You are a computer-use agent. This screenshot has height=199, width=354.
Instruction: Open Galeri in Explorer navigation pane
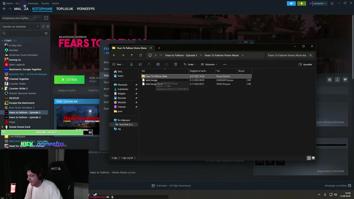click(119, 76)
